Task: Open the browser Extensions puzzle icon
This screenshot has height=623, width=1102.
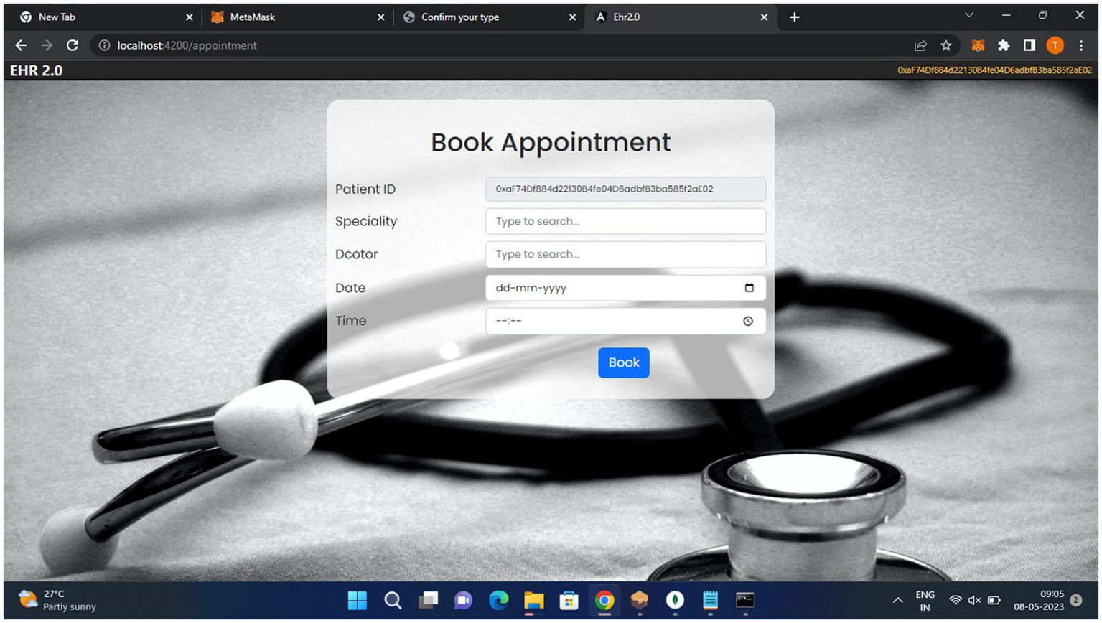Action: [1004, 45]
